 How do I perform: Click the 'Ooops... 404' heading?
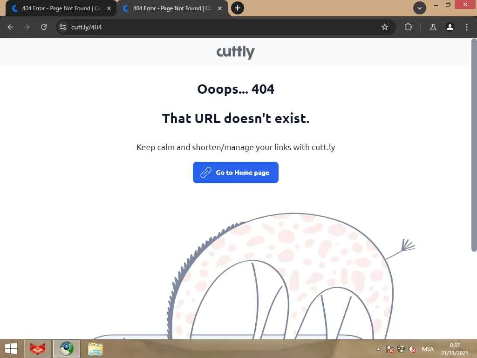click(235, 89)
